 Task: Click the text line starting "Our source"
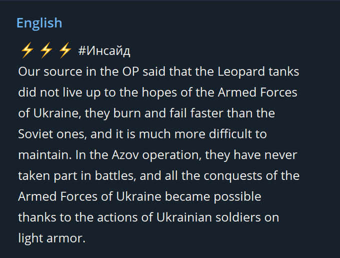(x=158, y=71)
